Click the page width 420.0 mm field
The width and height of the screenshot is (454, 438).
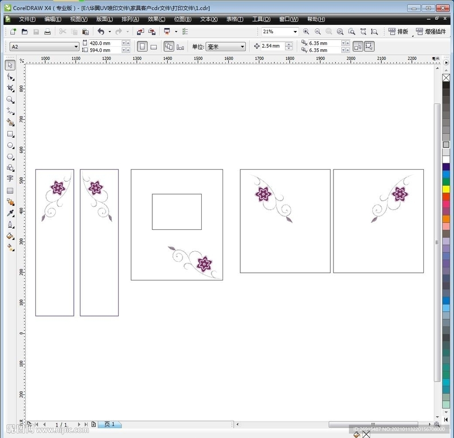(105, 43)
